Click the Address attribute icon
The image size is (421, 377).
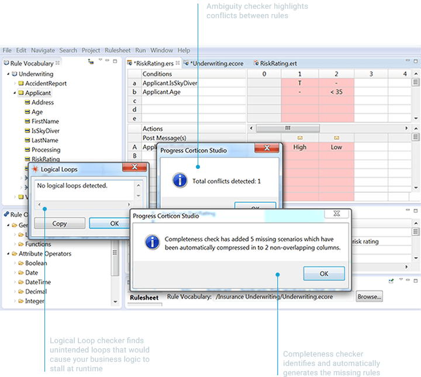27,102
